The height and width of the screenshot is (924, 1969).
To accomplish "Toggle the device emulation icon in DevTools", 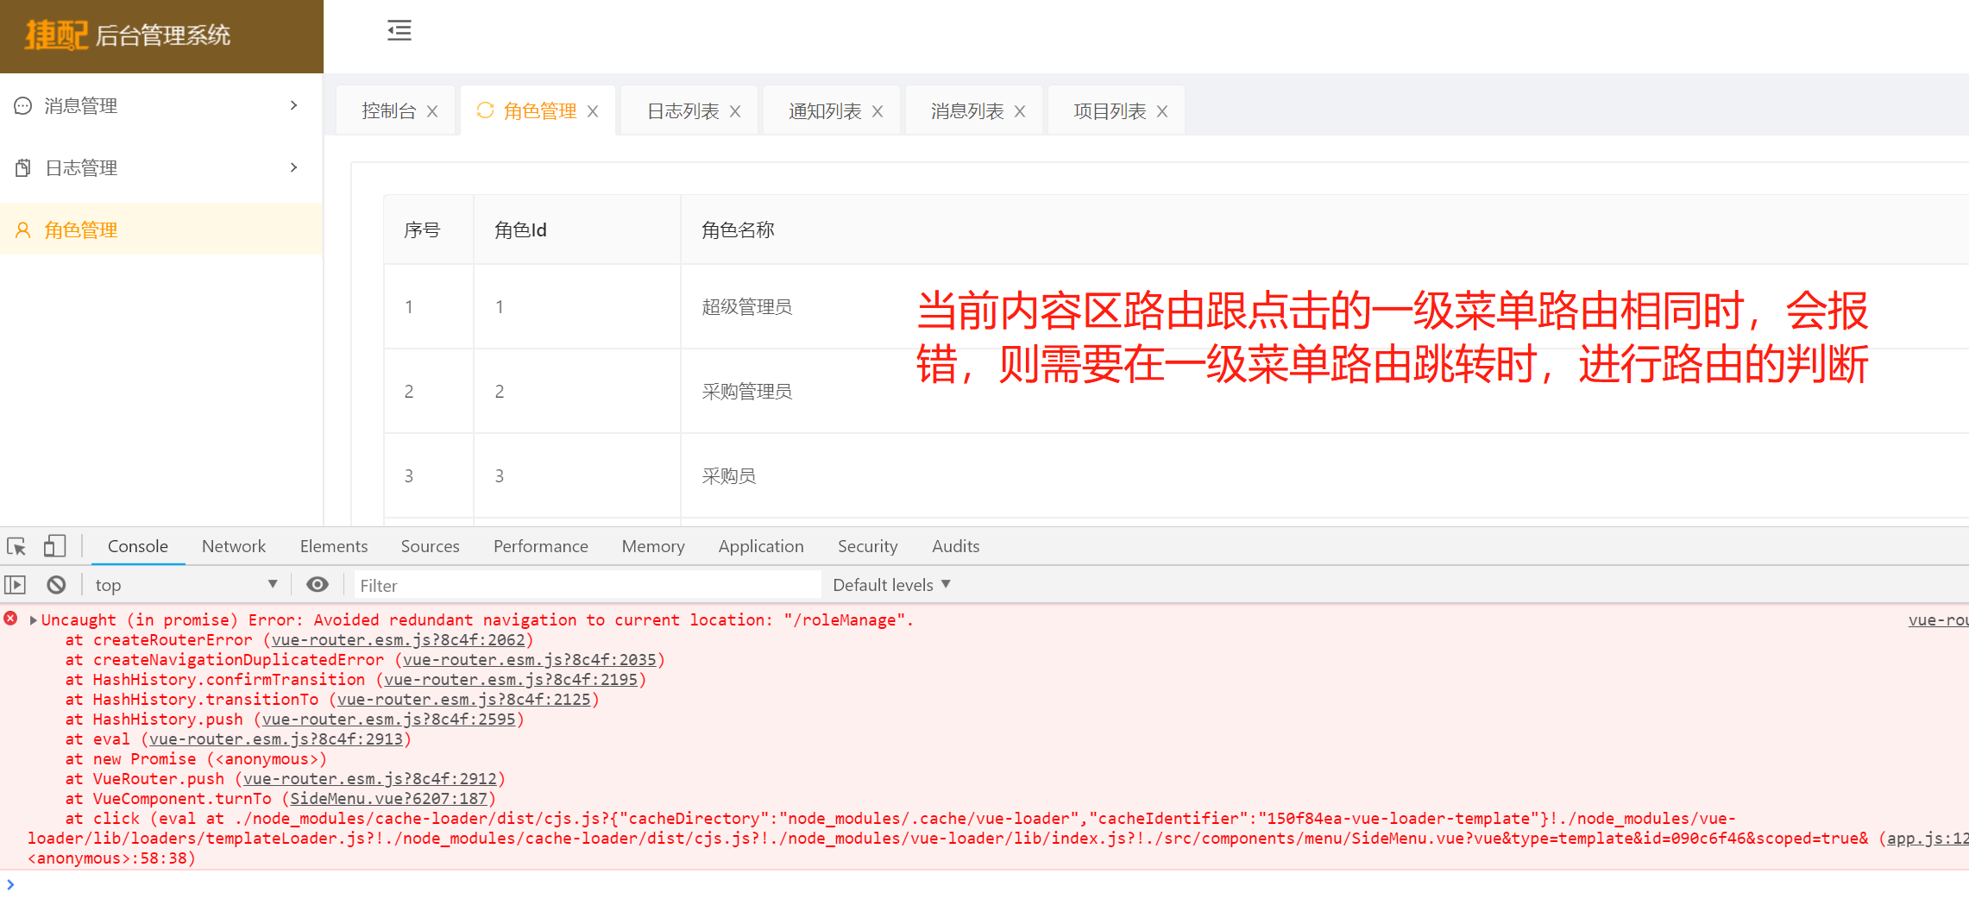I will click(54, 545).
